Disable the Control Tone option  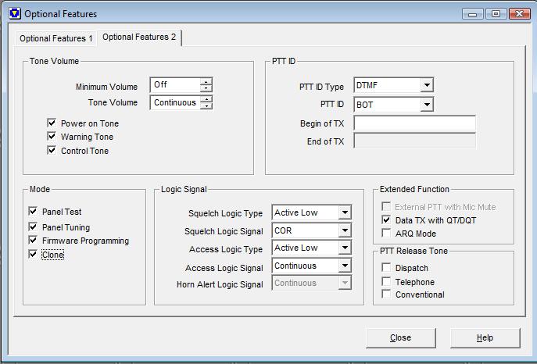52,150
